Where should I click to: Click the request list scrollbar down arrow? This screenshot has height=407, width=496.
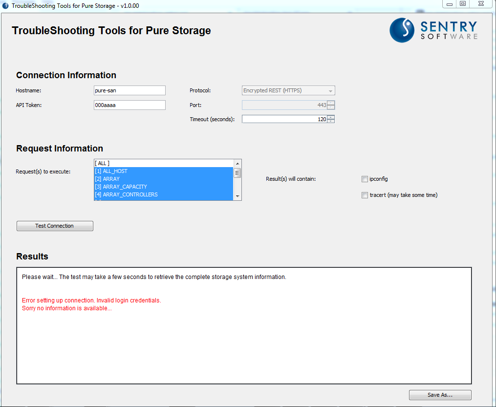(x=237, y=197)
